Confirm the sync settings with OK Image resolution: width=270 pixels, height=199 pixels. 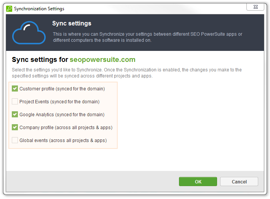point(198,182)
